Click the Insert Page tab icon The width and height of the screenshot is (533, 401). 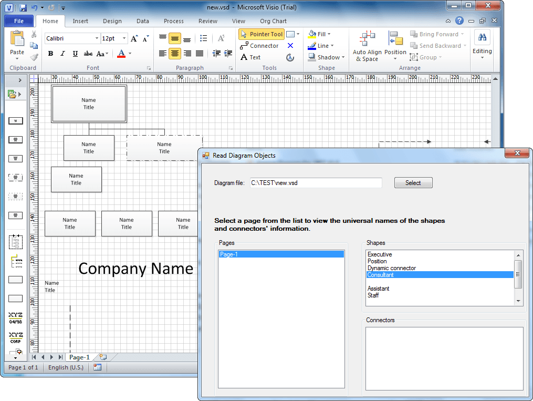coord(103,357)
